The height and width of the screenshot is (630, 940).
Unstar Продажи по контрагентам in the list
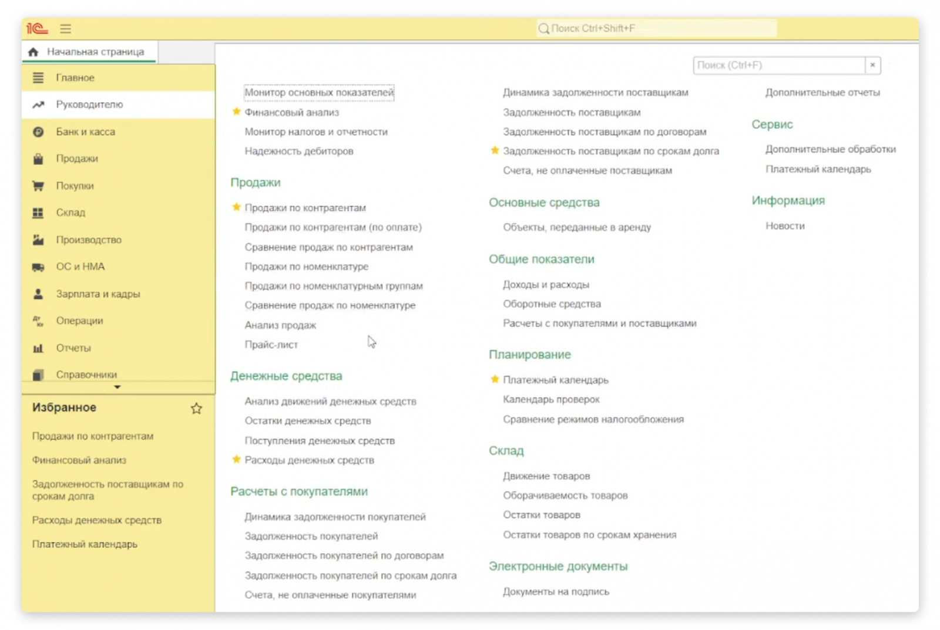[x=236, y=207]
